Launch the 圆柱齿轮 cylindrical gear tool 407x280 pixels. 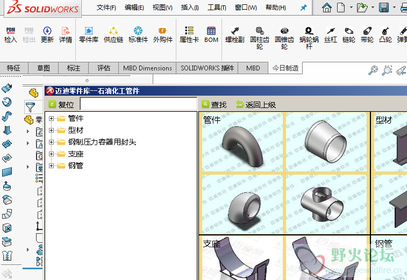coord(260,38)
